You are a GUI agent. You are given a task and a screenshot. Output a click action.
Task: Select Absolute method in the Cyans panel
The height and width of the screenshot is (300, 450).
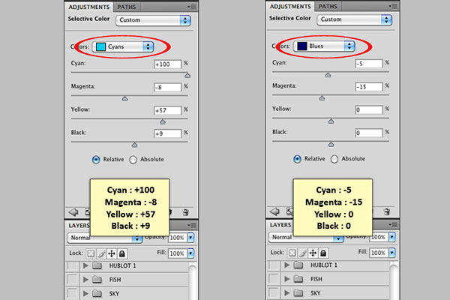133,160
